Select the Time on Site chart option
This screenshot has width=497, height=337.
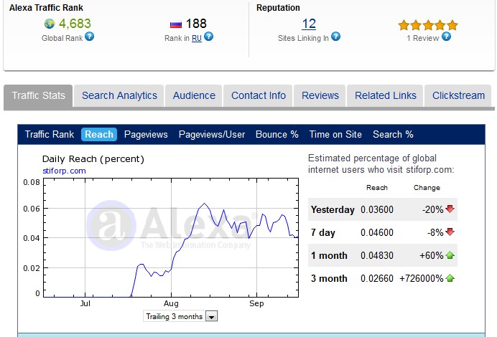pyautogui.click(x=335, y=135)
